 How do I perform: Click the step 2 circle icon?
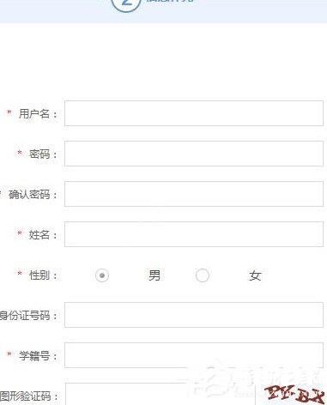pos(126,3)
